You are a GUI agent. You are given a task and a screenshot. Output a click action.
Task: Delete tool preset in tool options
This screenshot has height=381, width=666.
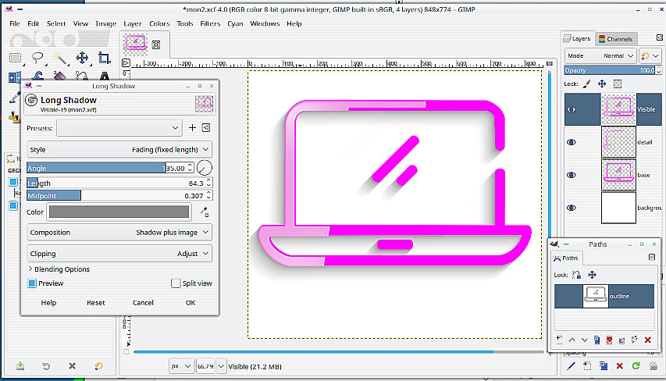pos(72,365)
